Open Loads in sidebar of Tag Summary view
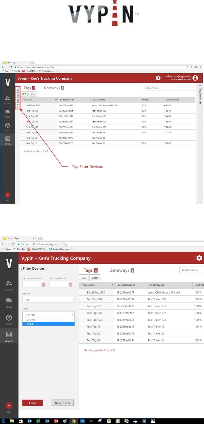204x424 pixels. (x=8, y=113)
